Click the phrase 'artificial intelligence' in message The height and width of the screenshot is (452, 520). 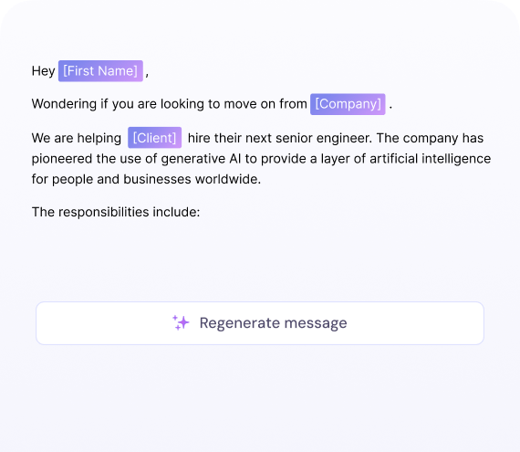point(430,159)
